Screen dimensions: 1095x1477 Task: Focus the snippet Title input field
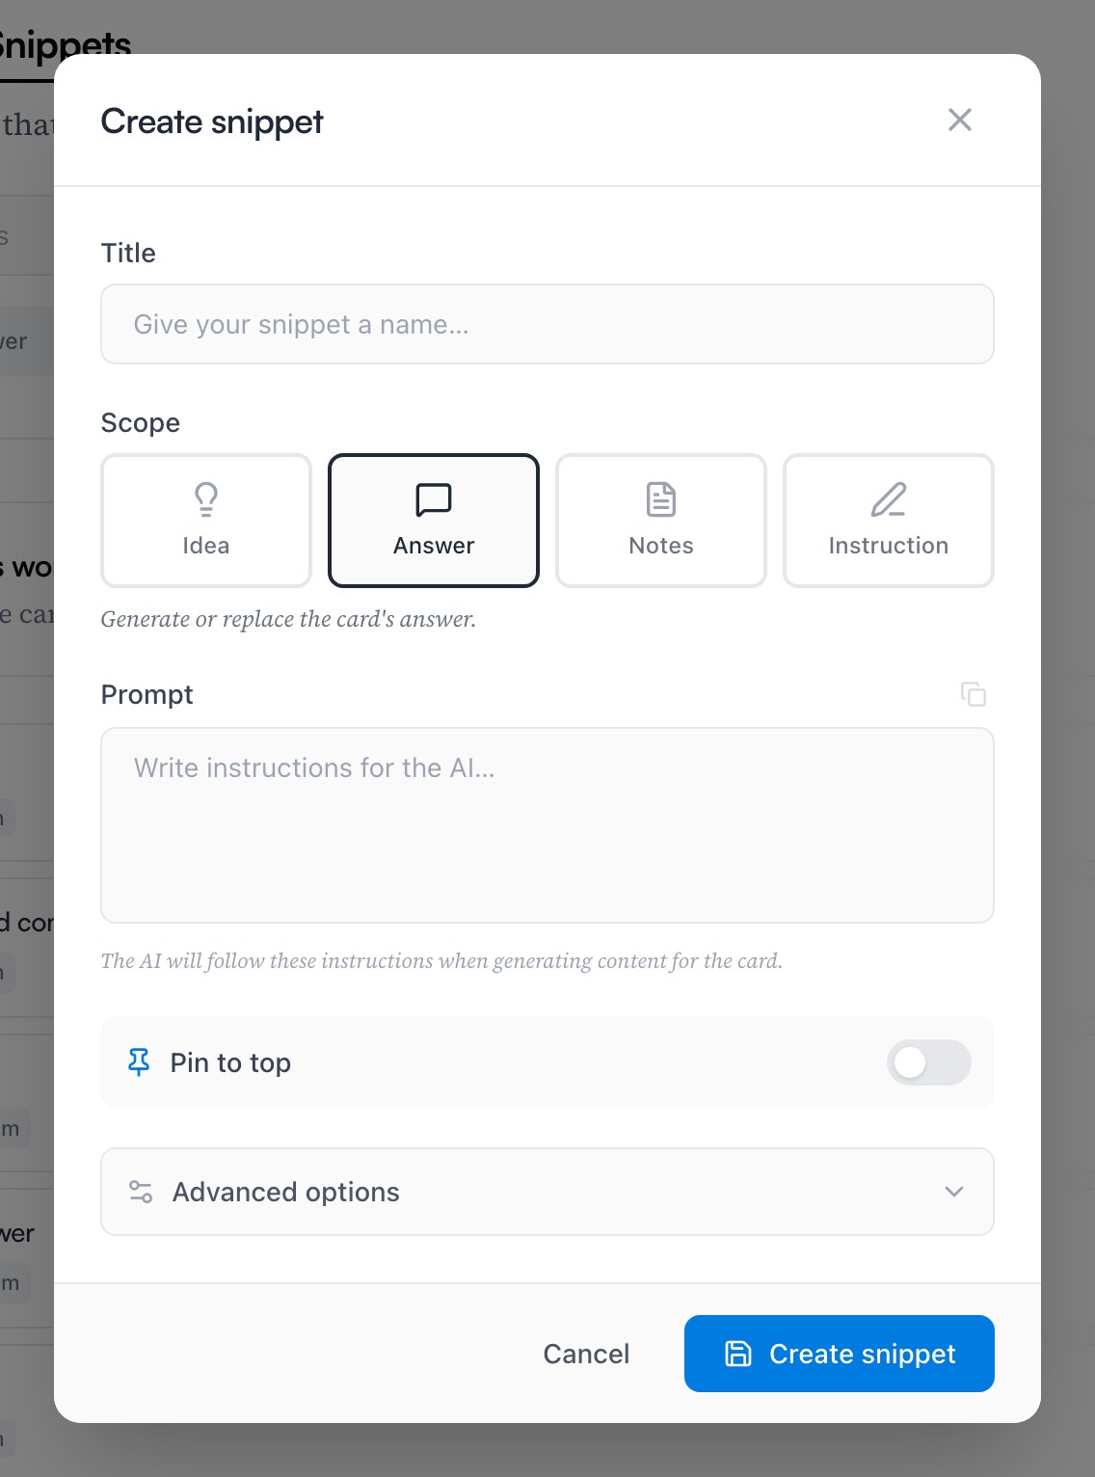(x=547, y=324)
